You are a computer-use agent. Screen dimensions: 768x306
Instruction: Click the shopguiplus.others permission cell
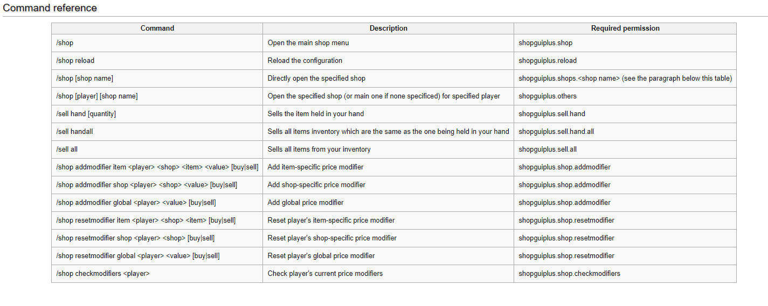point(625,96)
